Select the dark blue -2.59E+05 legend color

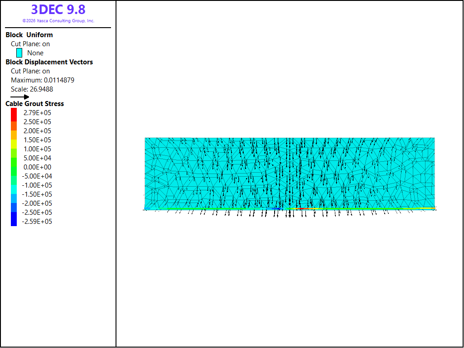pyautogui.click(x=14, y=219)
